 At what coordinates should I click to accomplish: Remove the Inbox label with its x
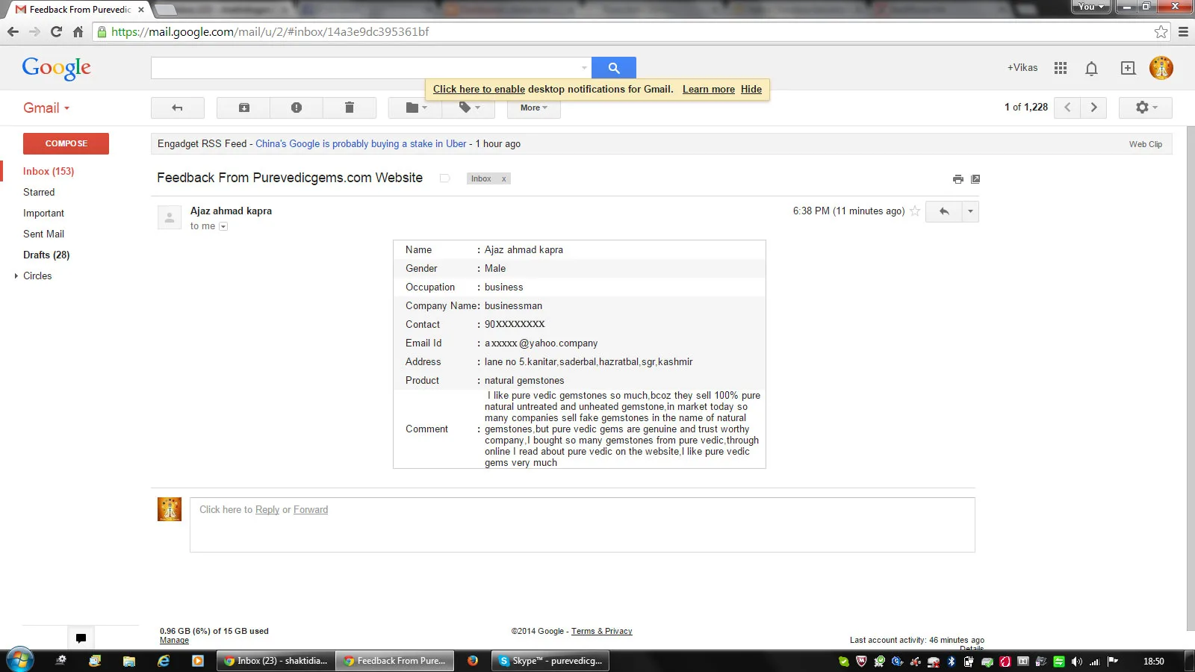[x=504, y=179]
